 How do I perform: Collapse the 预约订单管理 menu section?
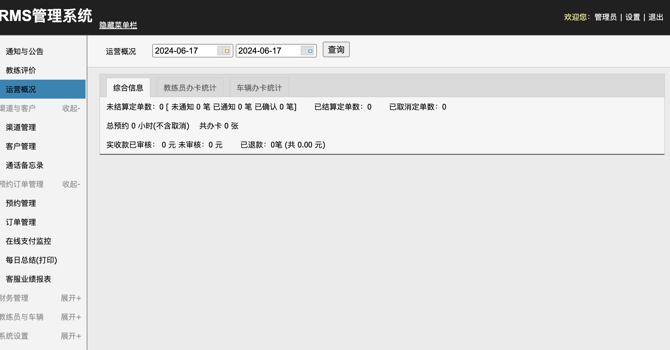pos(71,184)
